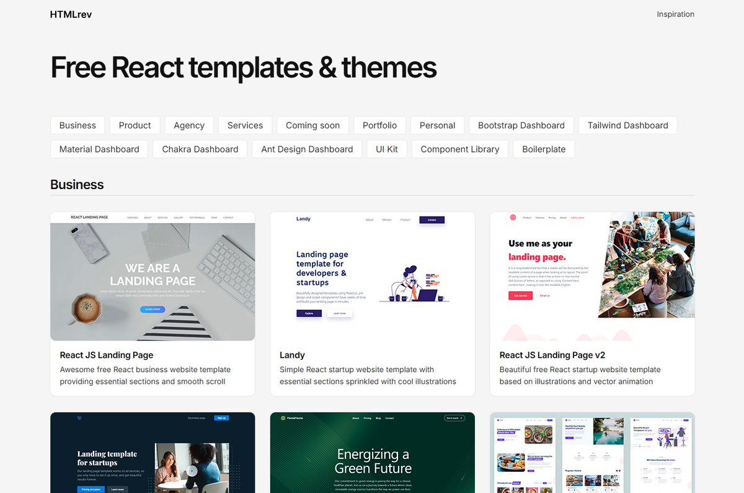Choose the Agency category tag
Image resolution: width=744 pixels, height=493 pixels.
(x=189, y=125)
